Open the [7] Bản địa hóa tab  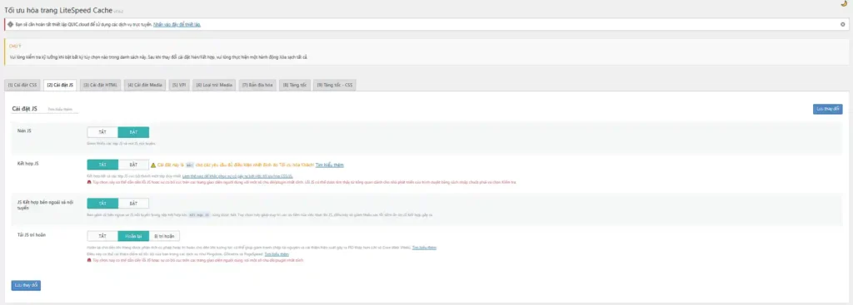tap(257, 86)
